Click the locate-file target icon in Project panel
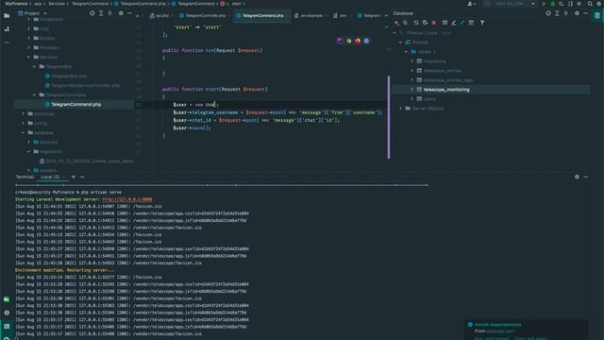Viewport: 604px width, 340px height. 92,13
